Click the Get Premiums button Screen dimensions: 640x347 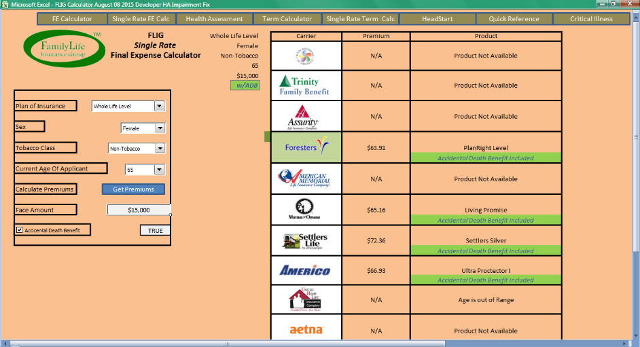coord(133,189)
